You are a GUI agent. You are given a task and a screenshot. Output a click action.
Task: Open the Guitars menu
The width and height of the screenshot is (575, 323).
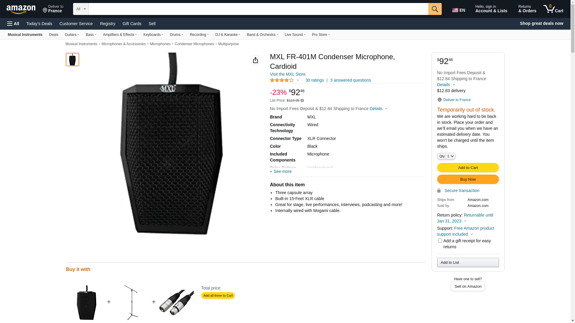(72, 35)
